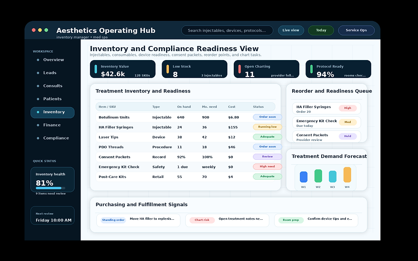Click the Inventory Value $42.6k card
The height and width of the screenshot is (261, 418).
click(123, 69)
